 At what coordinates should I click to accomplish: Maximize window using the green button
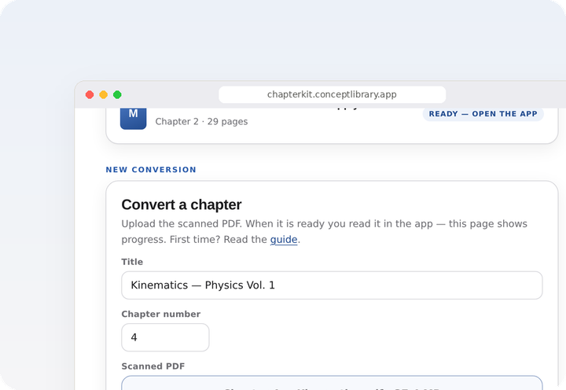point(117,94)
